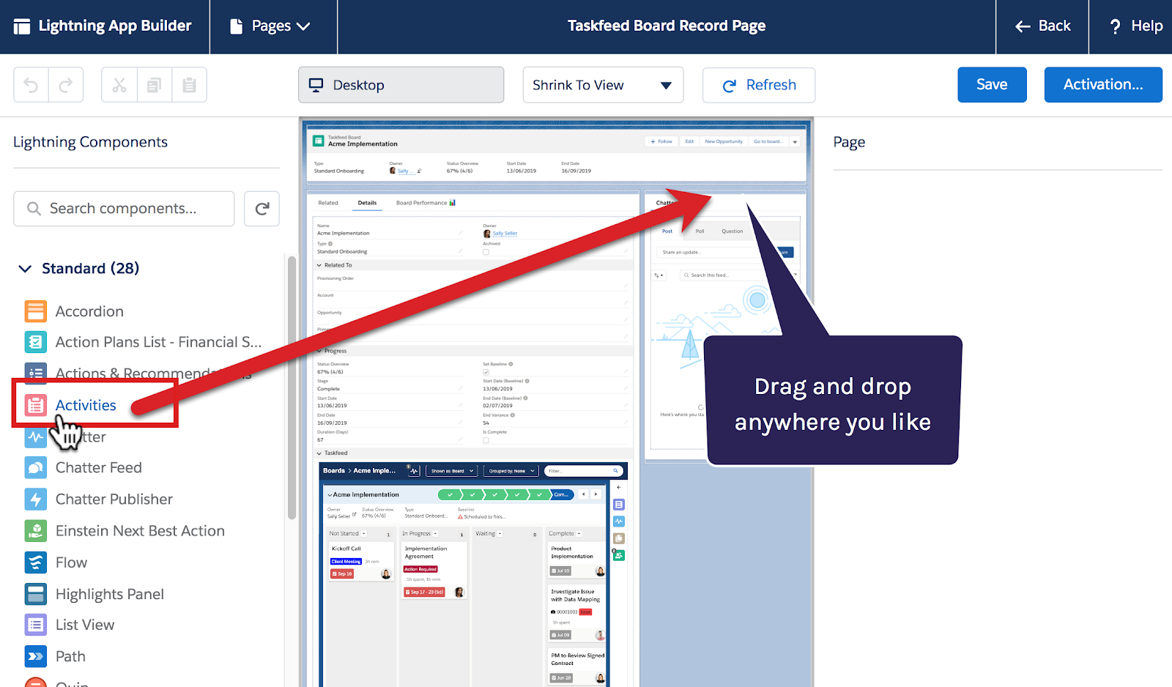The width and height of the screenshot is (1172, 687).
Task: Collapse the Taskfeed section
Action: [319, 453]
